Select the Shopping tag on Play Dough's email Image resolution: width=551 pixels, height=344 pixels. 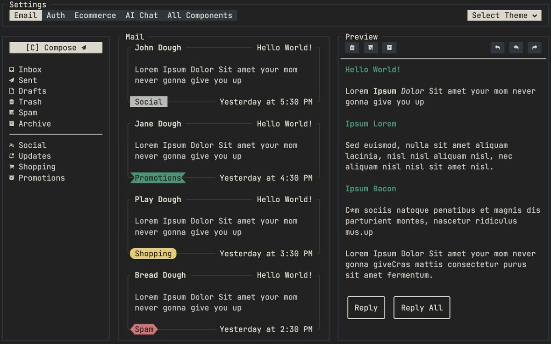pyautogui.click(x=153, y=253)
